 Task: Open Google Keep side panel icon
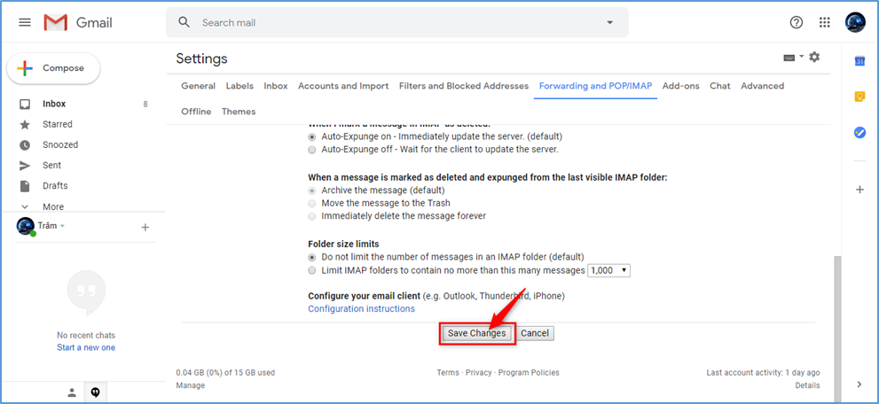coord(859,97)
